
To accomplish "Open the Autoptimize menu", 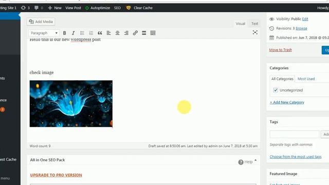I will 98,8.
